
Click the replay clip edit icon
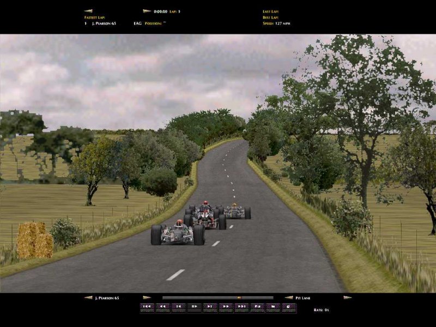pos(258,307)
